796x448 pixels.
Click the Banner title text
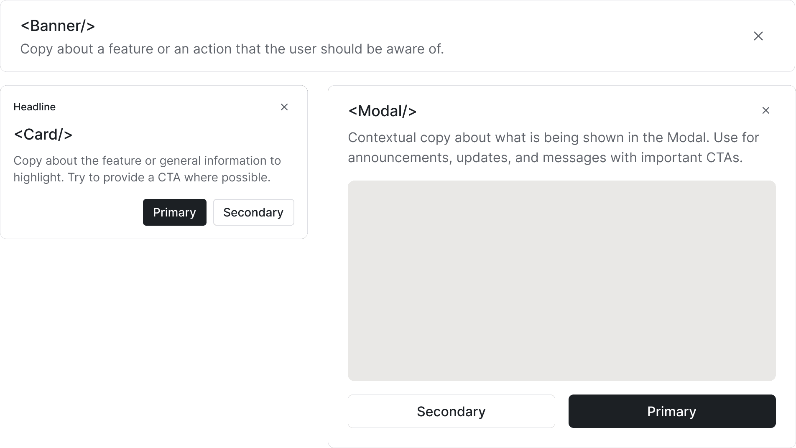point(59,25)
